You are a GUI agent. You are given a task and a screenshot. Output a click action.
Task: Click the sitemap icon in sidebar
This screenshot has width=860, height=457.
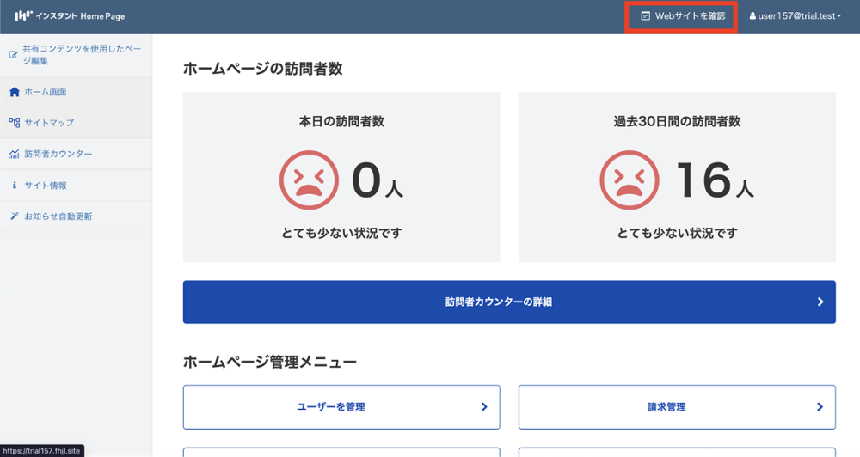click(x=14, y=123)
